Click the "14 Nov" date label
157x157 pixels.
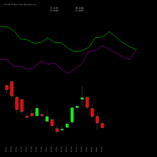point(31,149)
